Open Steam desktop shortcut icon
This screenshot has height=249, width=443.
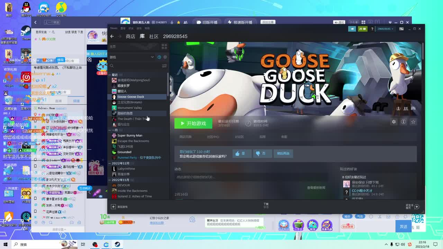26,33
